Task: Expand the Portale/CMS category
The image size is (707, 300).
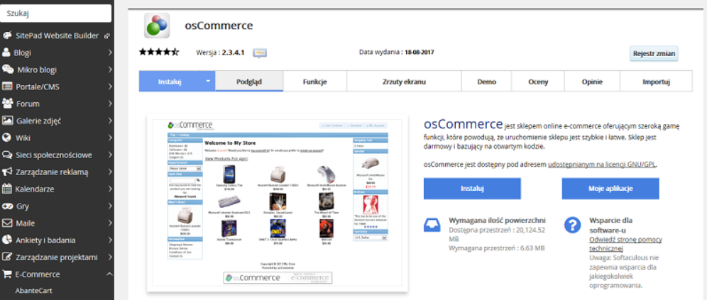Action: coord(109,87)
